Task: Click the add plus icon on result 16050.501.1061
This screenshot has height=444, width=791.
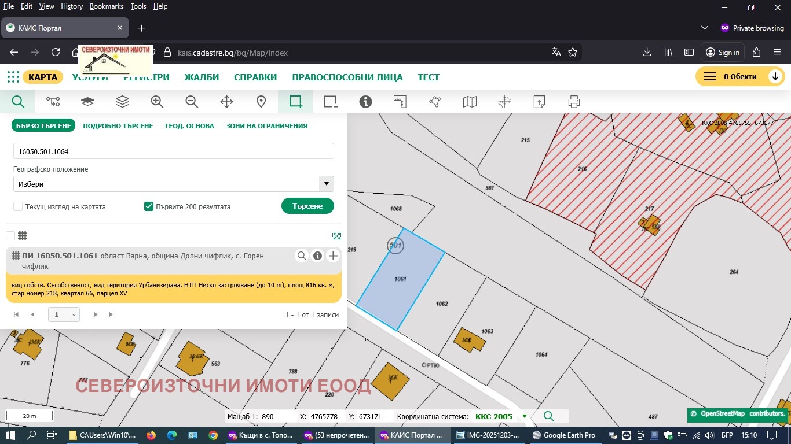Action: (333, 256)
